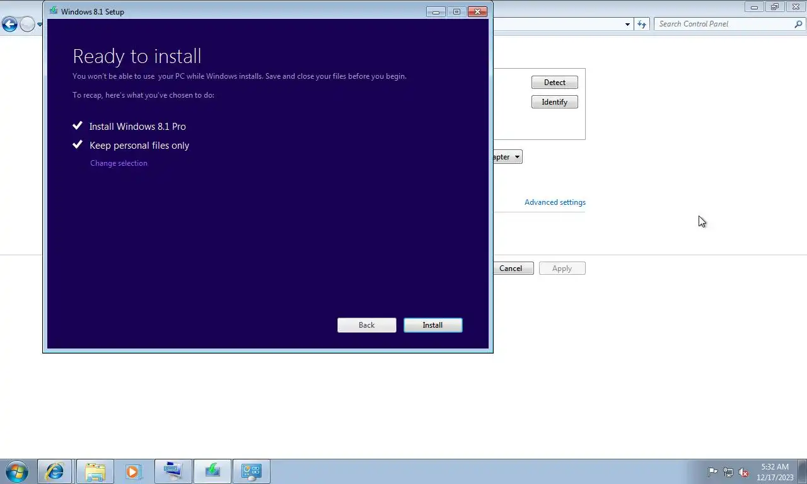This screenshot has width=807, height=484.
Task: Click the muted volume tray icon
Action: (743, 472)
